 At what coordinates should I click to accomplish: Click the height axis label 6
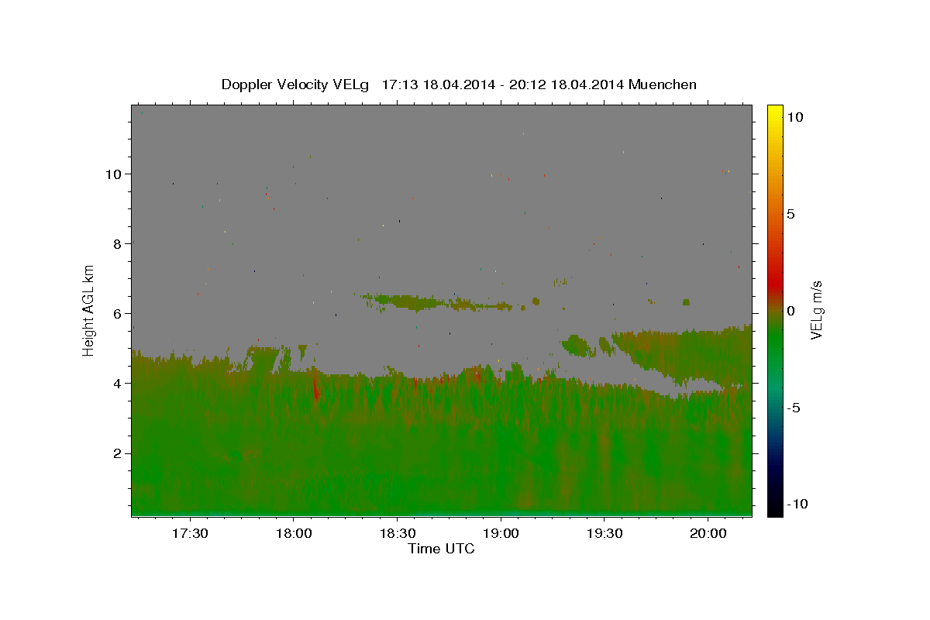point(118,313)
